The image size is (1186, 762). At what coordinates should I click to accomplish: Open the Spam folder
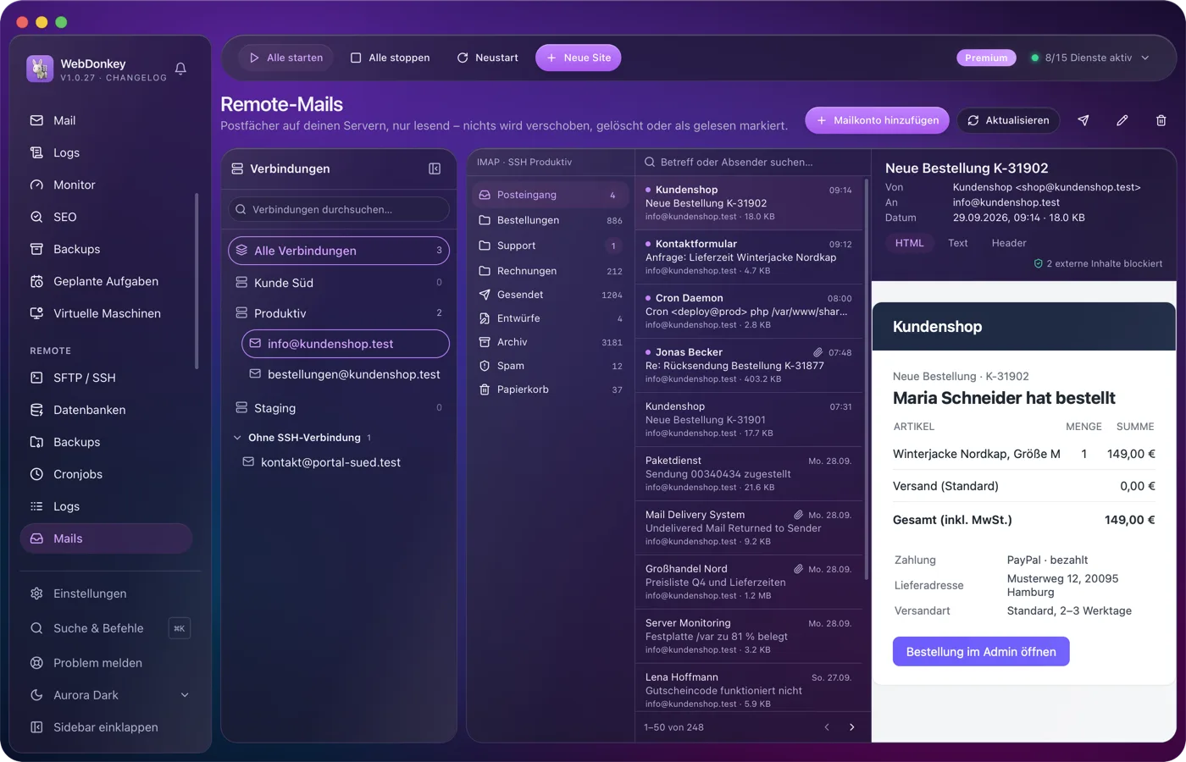(551, 366)
